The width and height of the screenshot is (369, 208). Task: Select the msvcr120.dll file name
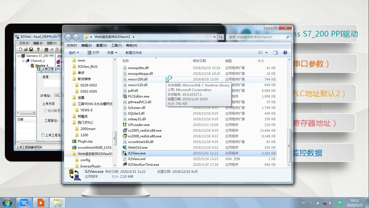click(138, 85)
